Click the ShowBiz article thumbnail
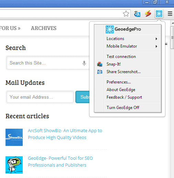174x178 pixels. pos(14,137)
